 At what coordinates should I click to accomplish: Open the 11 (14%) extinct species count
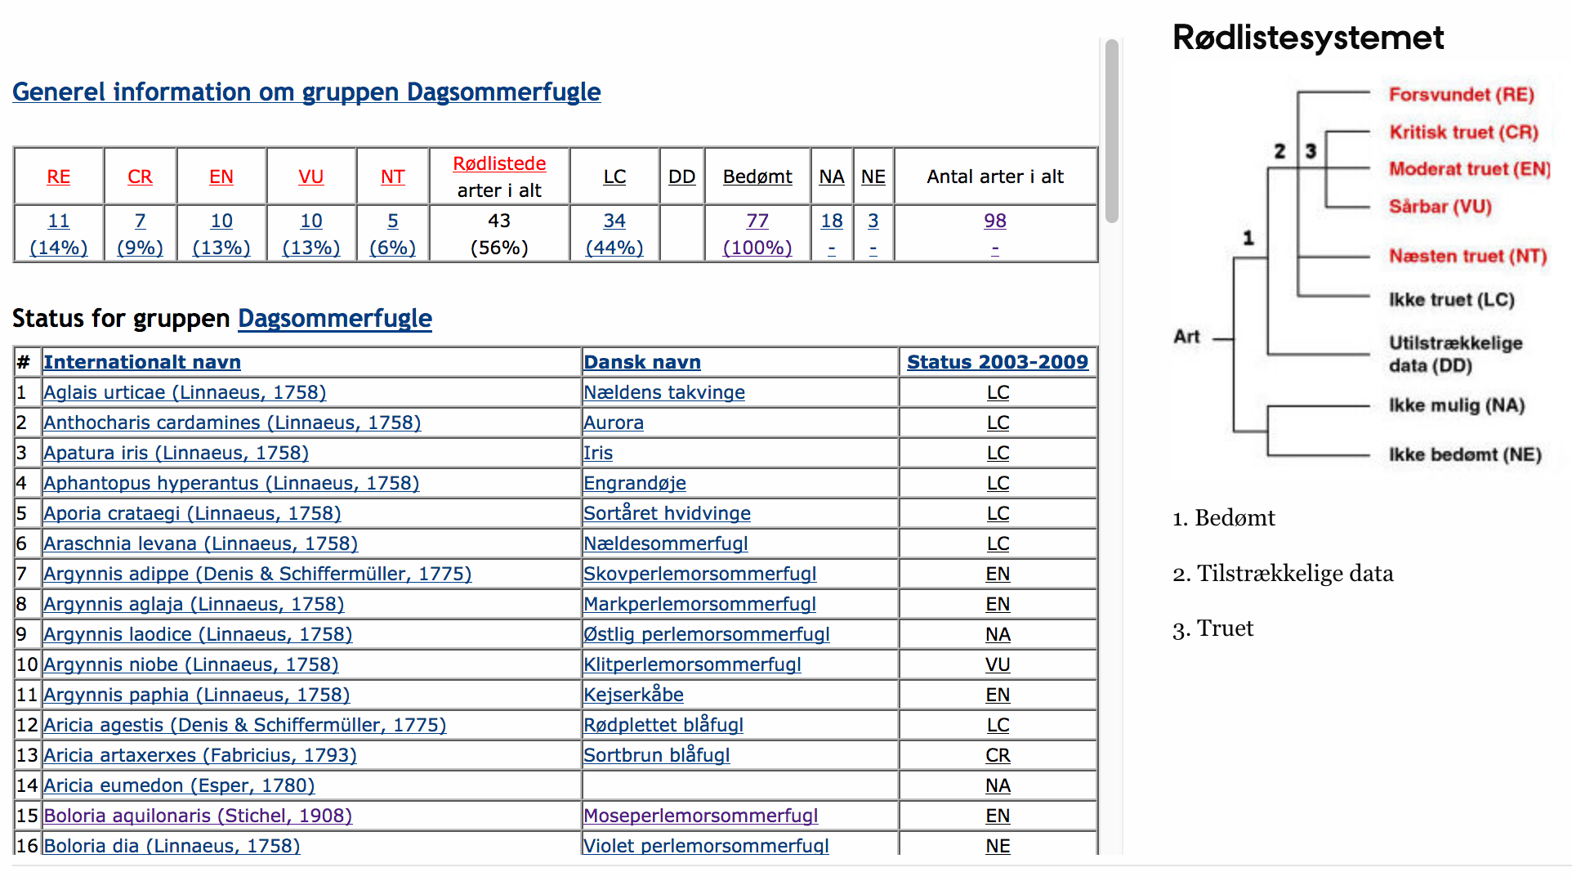click(x=59, y=234)
